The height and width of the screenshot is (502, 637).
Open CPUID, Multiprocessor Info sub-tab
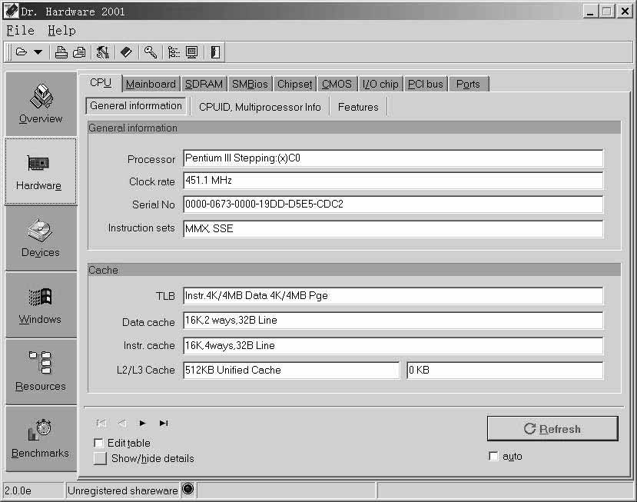pos(260,107)
